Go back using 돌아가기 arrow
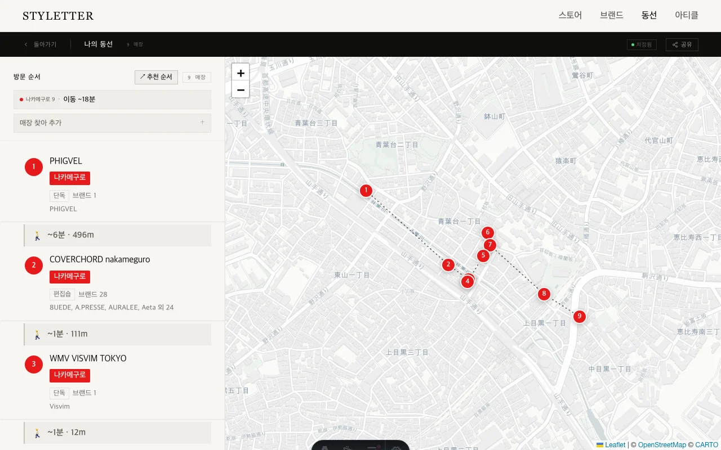 (x=40, y=44)
